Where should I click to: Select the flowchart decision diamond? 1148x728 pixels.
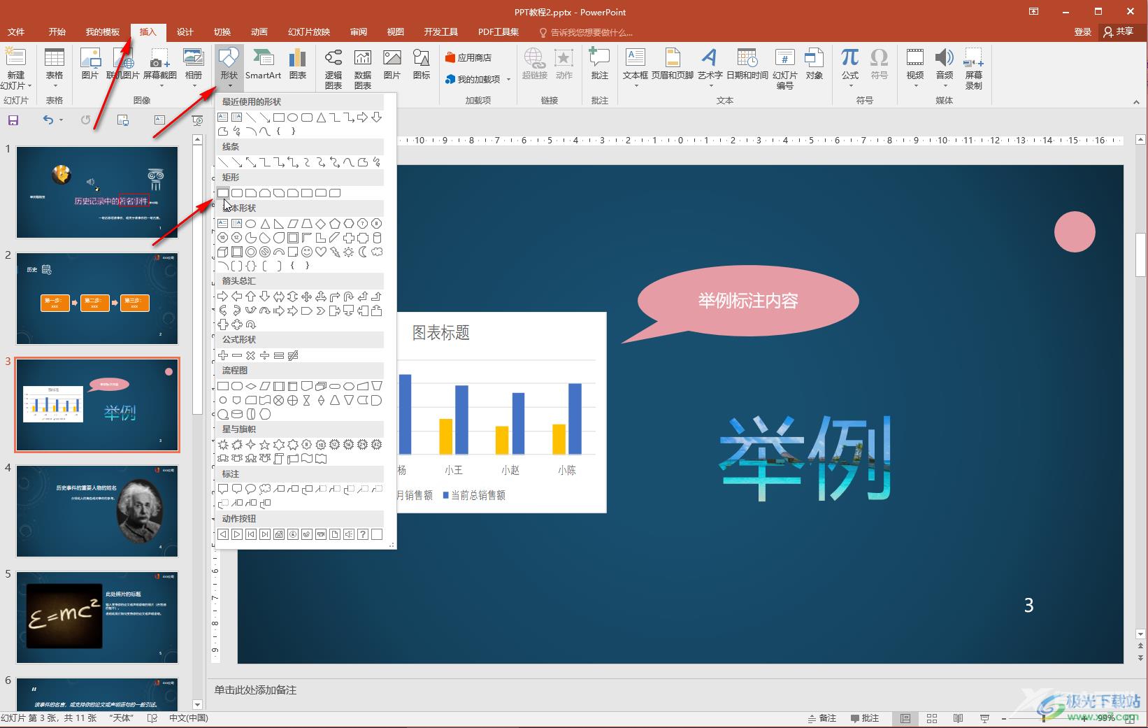point(251,386)
